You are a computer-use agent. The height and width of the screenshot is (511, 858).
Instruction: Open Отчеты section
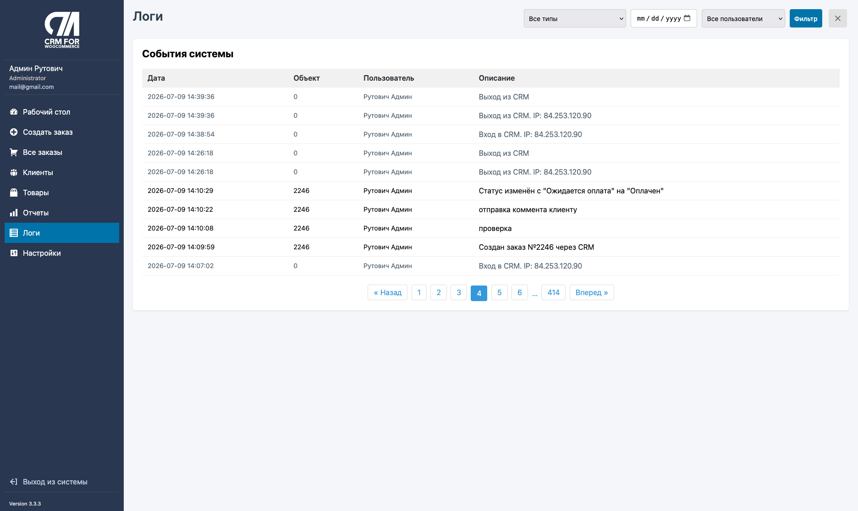pos(62,213)
